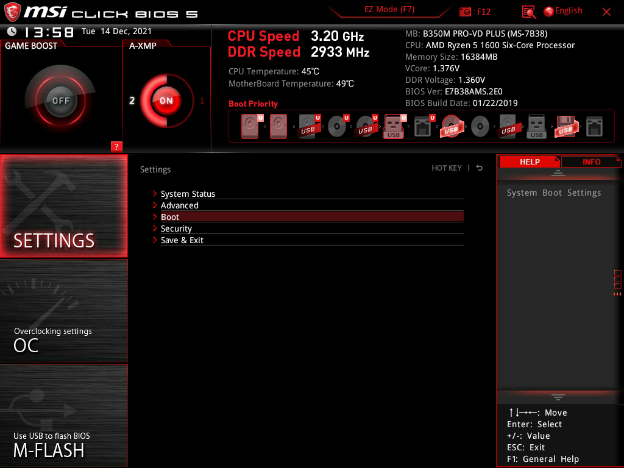
Task: Expand the help panel top handle
Action: pyautogui.click(x=558, y=172)
